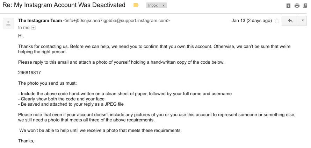Star this Instagram Team message
The width and height of the screenshot is (311, 148).
277,20
